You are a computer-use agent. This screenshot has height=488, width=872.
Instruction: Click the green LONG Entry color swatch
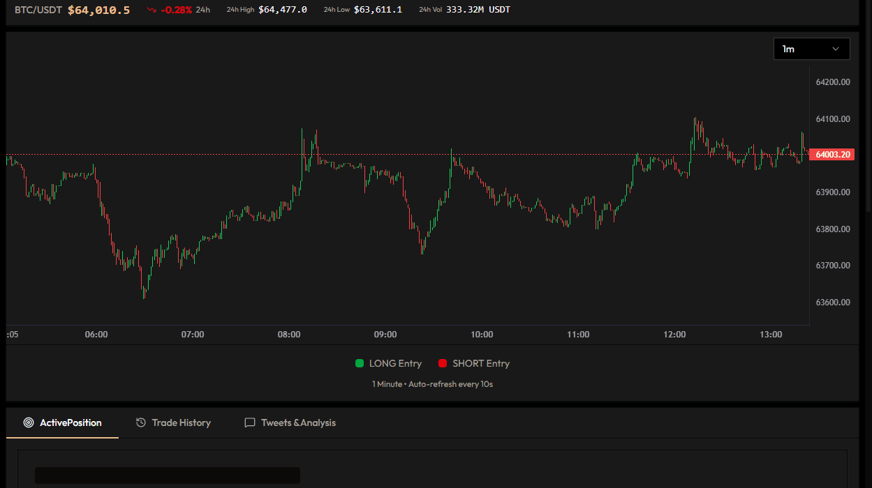click(360, 363)
